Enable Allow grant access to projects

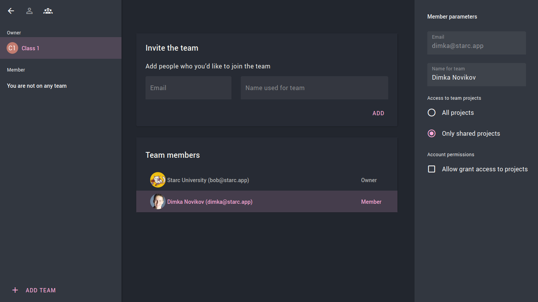[432, 169]
